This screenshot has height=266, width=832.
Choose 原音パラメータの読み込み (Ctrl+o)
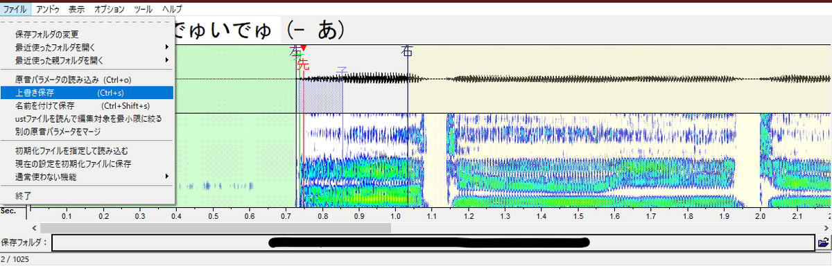click(87, 80)
